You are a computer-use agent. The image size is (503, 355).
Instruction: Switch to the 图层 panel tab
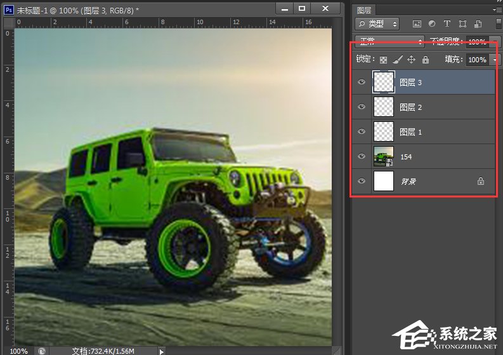tap(364, 10)
